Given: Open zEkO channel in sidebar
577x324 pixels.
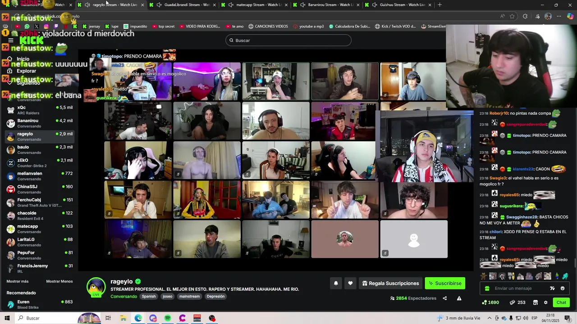Looking at the screenshot, I should 40,163.
